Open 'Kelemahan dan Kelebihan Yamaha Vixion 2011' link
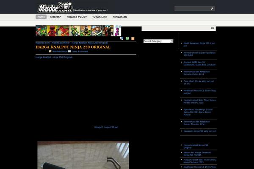Viewport: 254px width, 169px height. click(x=197, y=73)
